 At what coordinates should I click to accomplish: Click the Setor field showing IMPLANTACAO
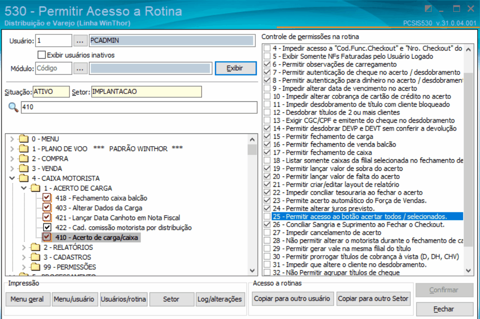tap(146, 92)
